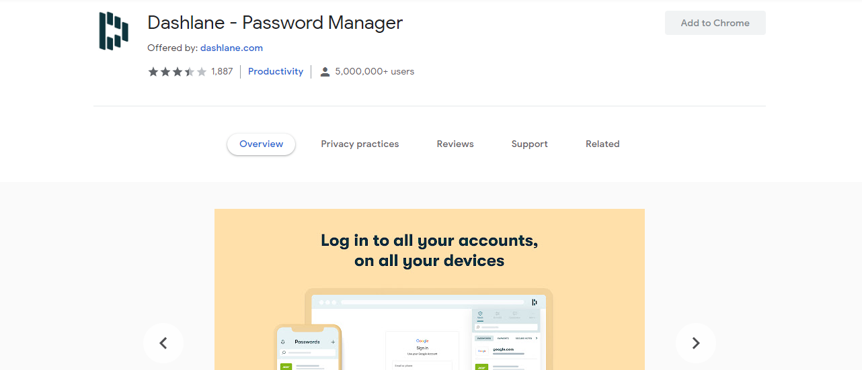The height and width of the screenshot is (370, 862).
Task: Click the small arrow after Secure Notes in the mockup
Action: [x=537, y=338]
